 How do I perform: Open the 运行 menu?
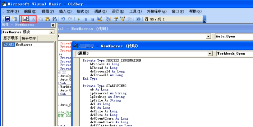pyautogui.click(x=118, y=11)
